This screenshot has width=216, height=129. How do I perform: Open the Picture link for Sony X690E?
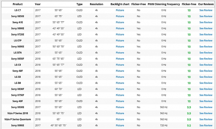(120, 46)
